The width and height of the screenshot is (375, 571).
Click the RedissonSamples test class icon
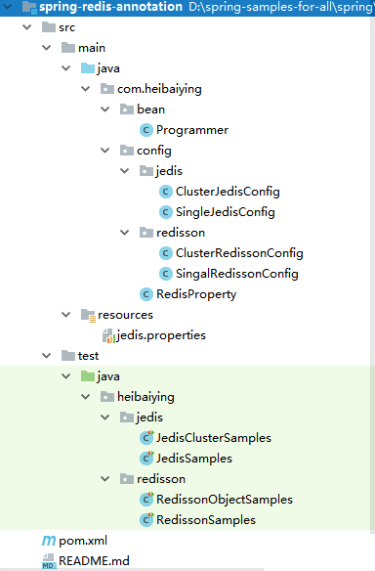click(146, 519)
